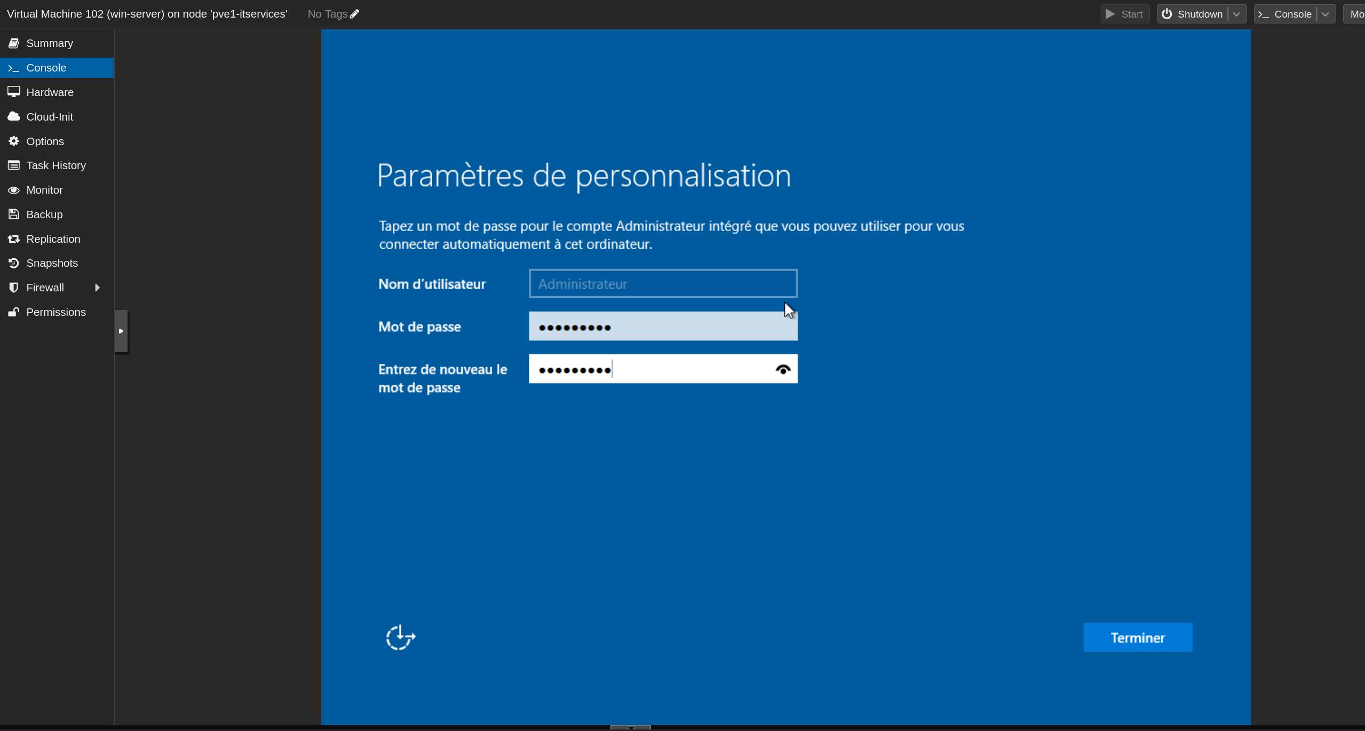
Task: Open the Monitor menu item
Action: (44, 190)
